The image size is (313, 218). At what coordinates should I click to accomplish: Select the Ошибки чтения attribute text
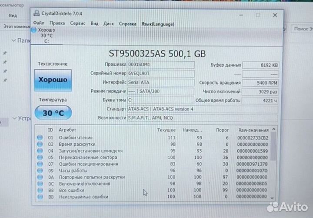click(76, 138)
